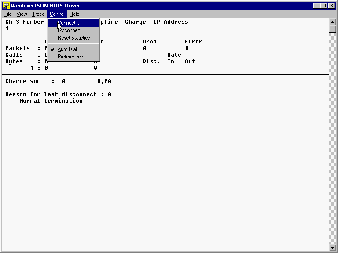Viewport: 338px width, 253px height.
Task: Click the Rate heading text
Action: [174, 55]
